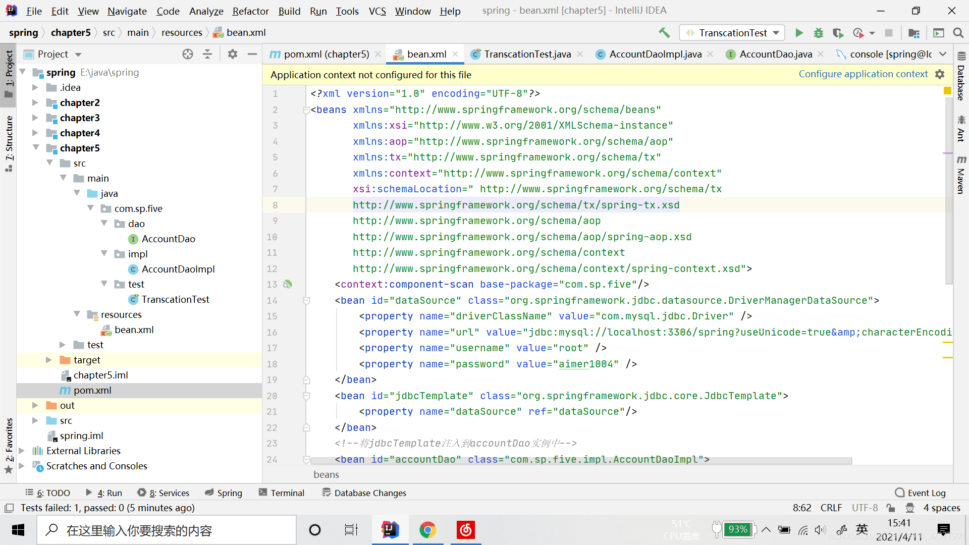Collapse all in Project panel

207,54
